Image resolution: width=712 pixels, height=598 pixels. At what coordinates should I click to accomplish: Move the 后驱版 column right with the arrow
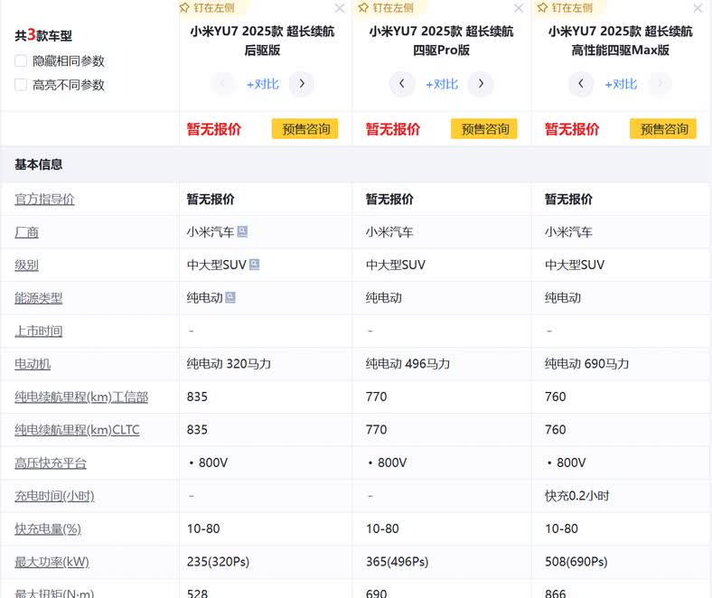(302, 83)
